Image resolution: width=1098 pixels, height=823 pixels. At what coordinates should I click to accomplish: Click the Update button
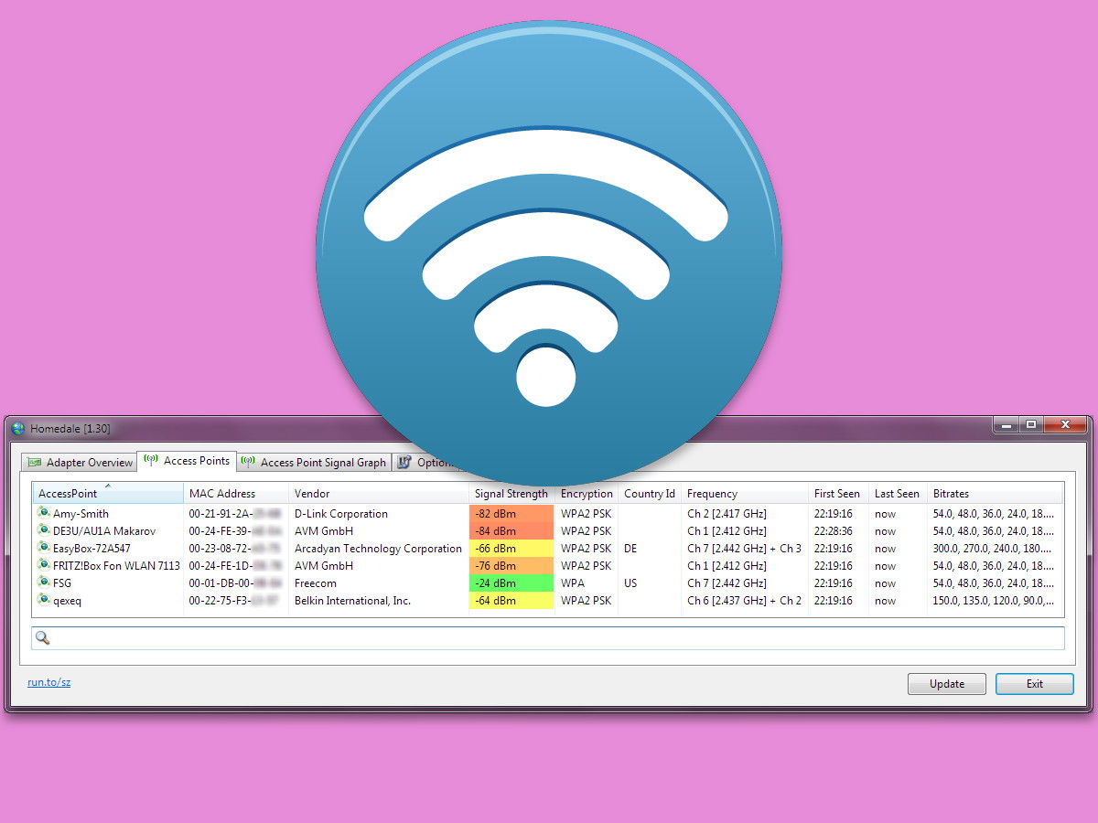tap(947, 684)
